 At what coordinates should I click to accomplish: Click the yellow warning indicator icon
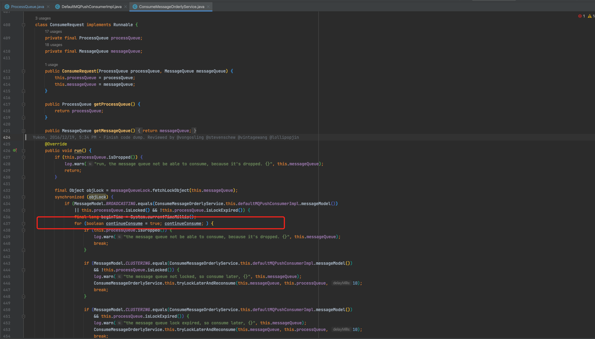click(589, 16)
